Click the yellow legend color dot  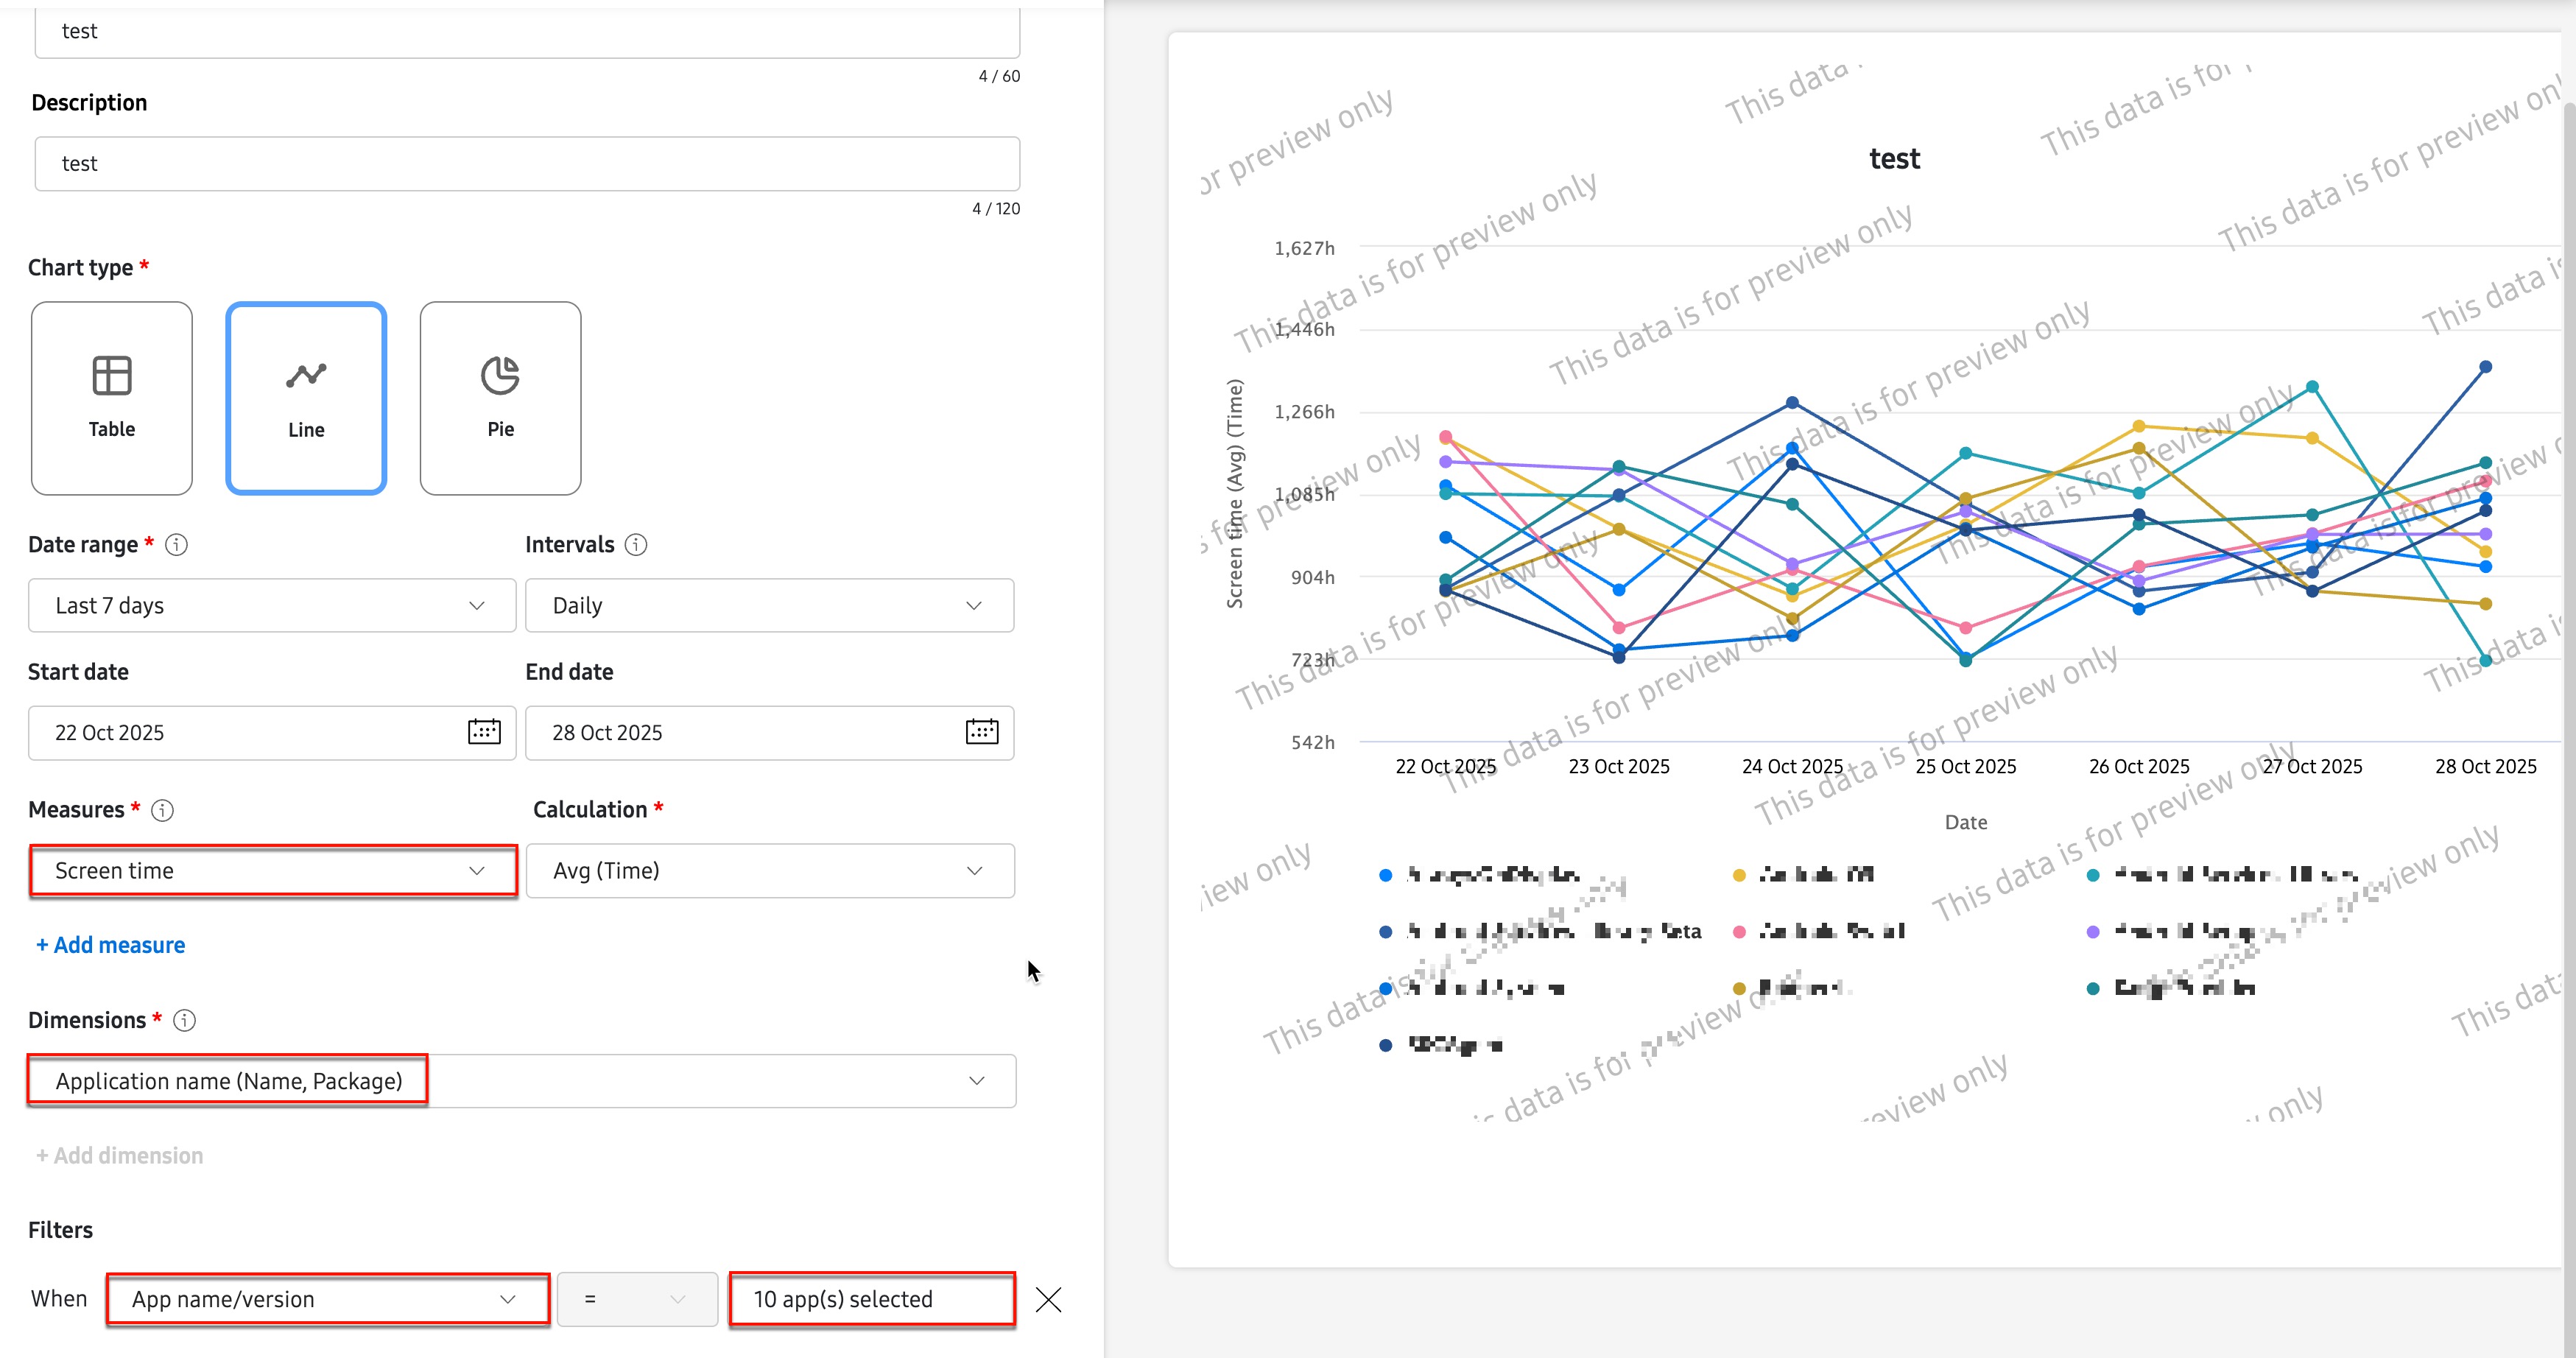[x=1739, y=875]
